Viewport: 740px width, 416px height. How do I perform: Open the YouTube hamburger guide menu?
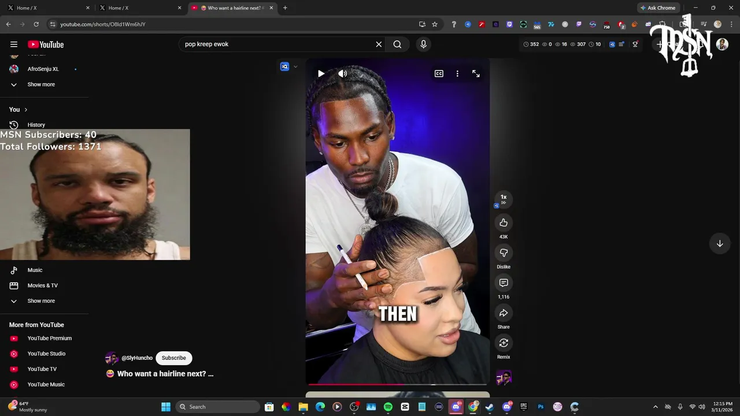(x=14, y=44)
